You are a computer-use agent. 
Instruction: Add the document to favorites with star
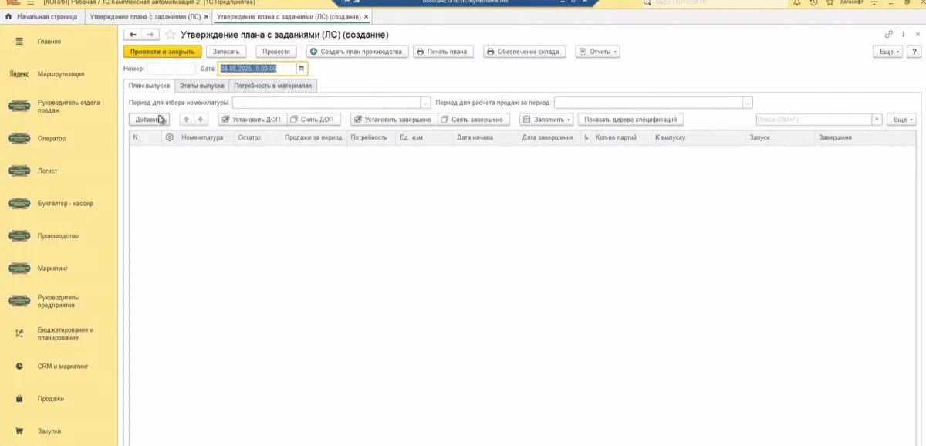[170, 35]
